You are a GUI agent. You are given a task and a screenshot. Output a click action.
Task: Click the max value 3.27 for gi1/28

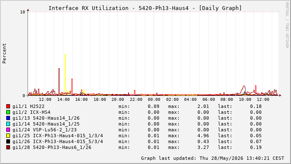click(x=203, y=147)
